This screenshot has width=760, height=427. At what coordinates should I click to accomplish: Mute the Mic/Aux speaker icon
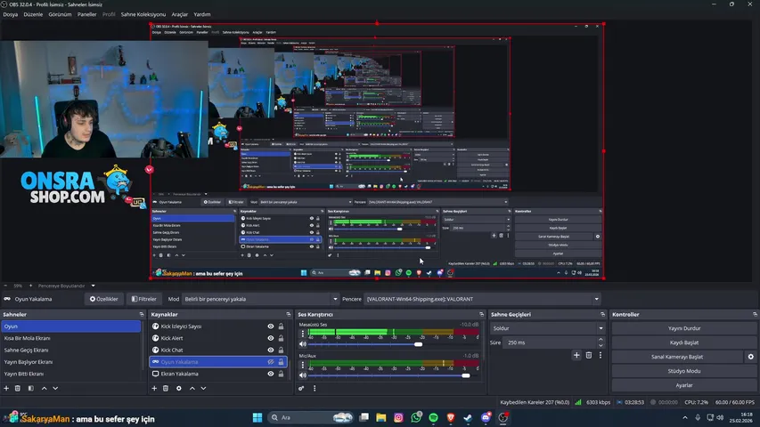(303, 375)
